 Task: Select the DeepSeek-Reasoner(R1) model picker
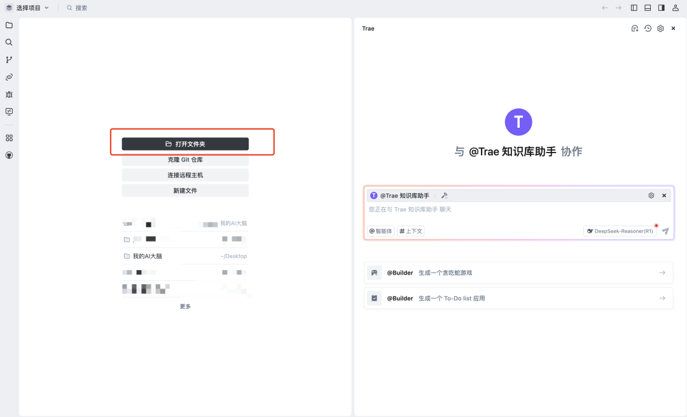(620, 231)
